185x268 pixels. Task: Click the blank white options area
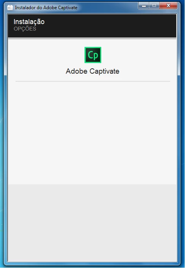click(92, 133)
